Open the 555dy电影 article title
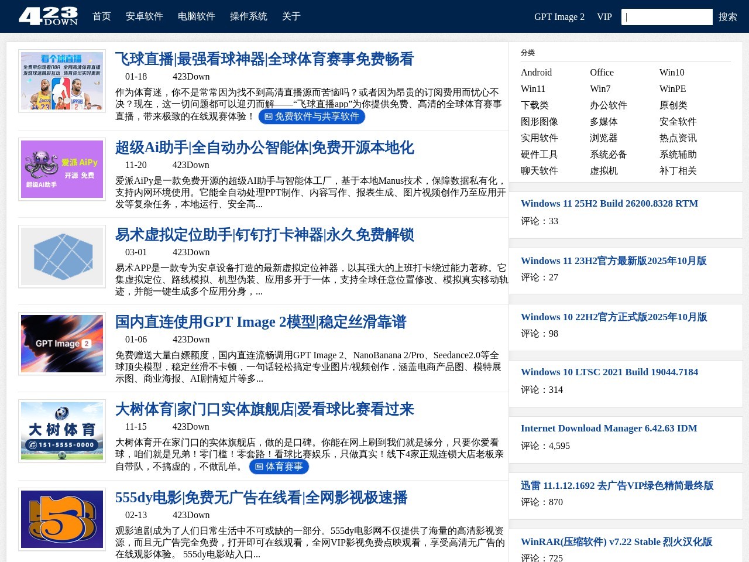Screen dimensions: 749x562 click(x=262, y=498)
